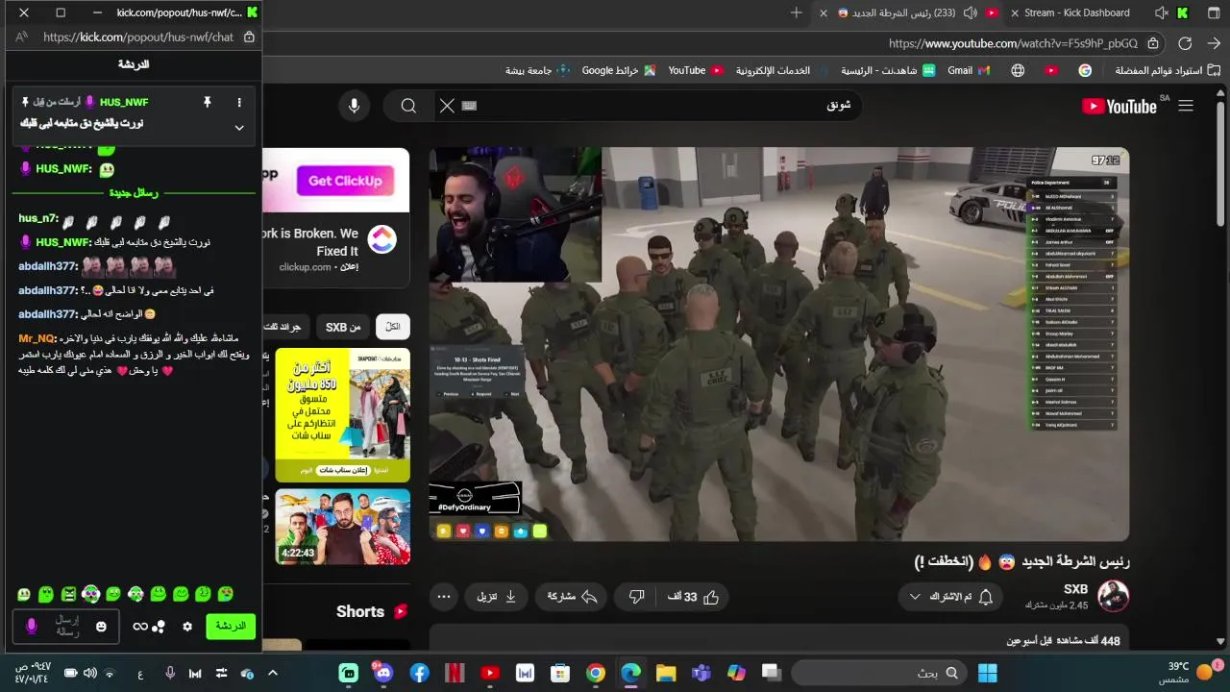
Task: Mute the YouTube video tab
Action: pyautogui.click(x=971, y=12)
